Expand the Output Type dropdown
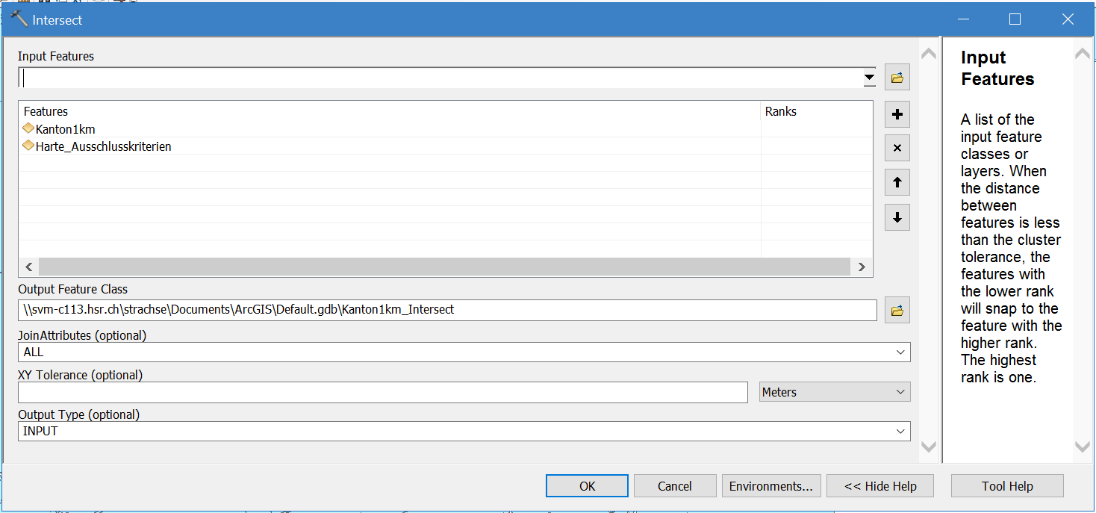Screen dimensions: 1096x513 pyautogui.click(x=900, y=431)
